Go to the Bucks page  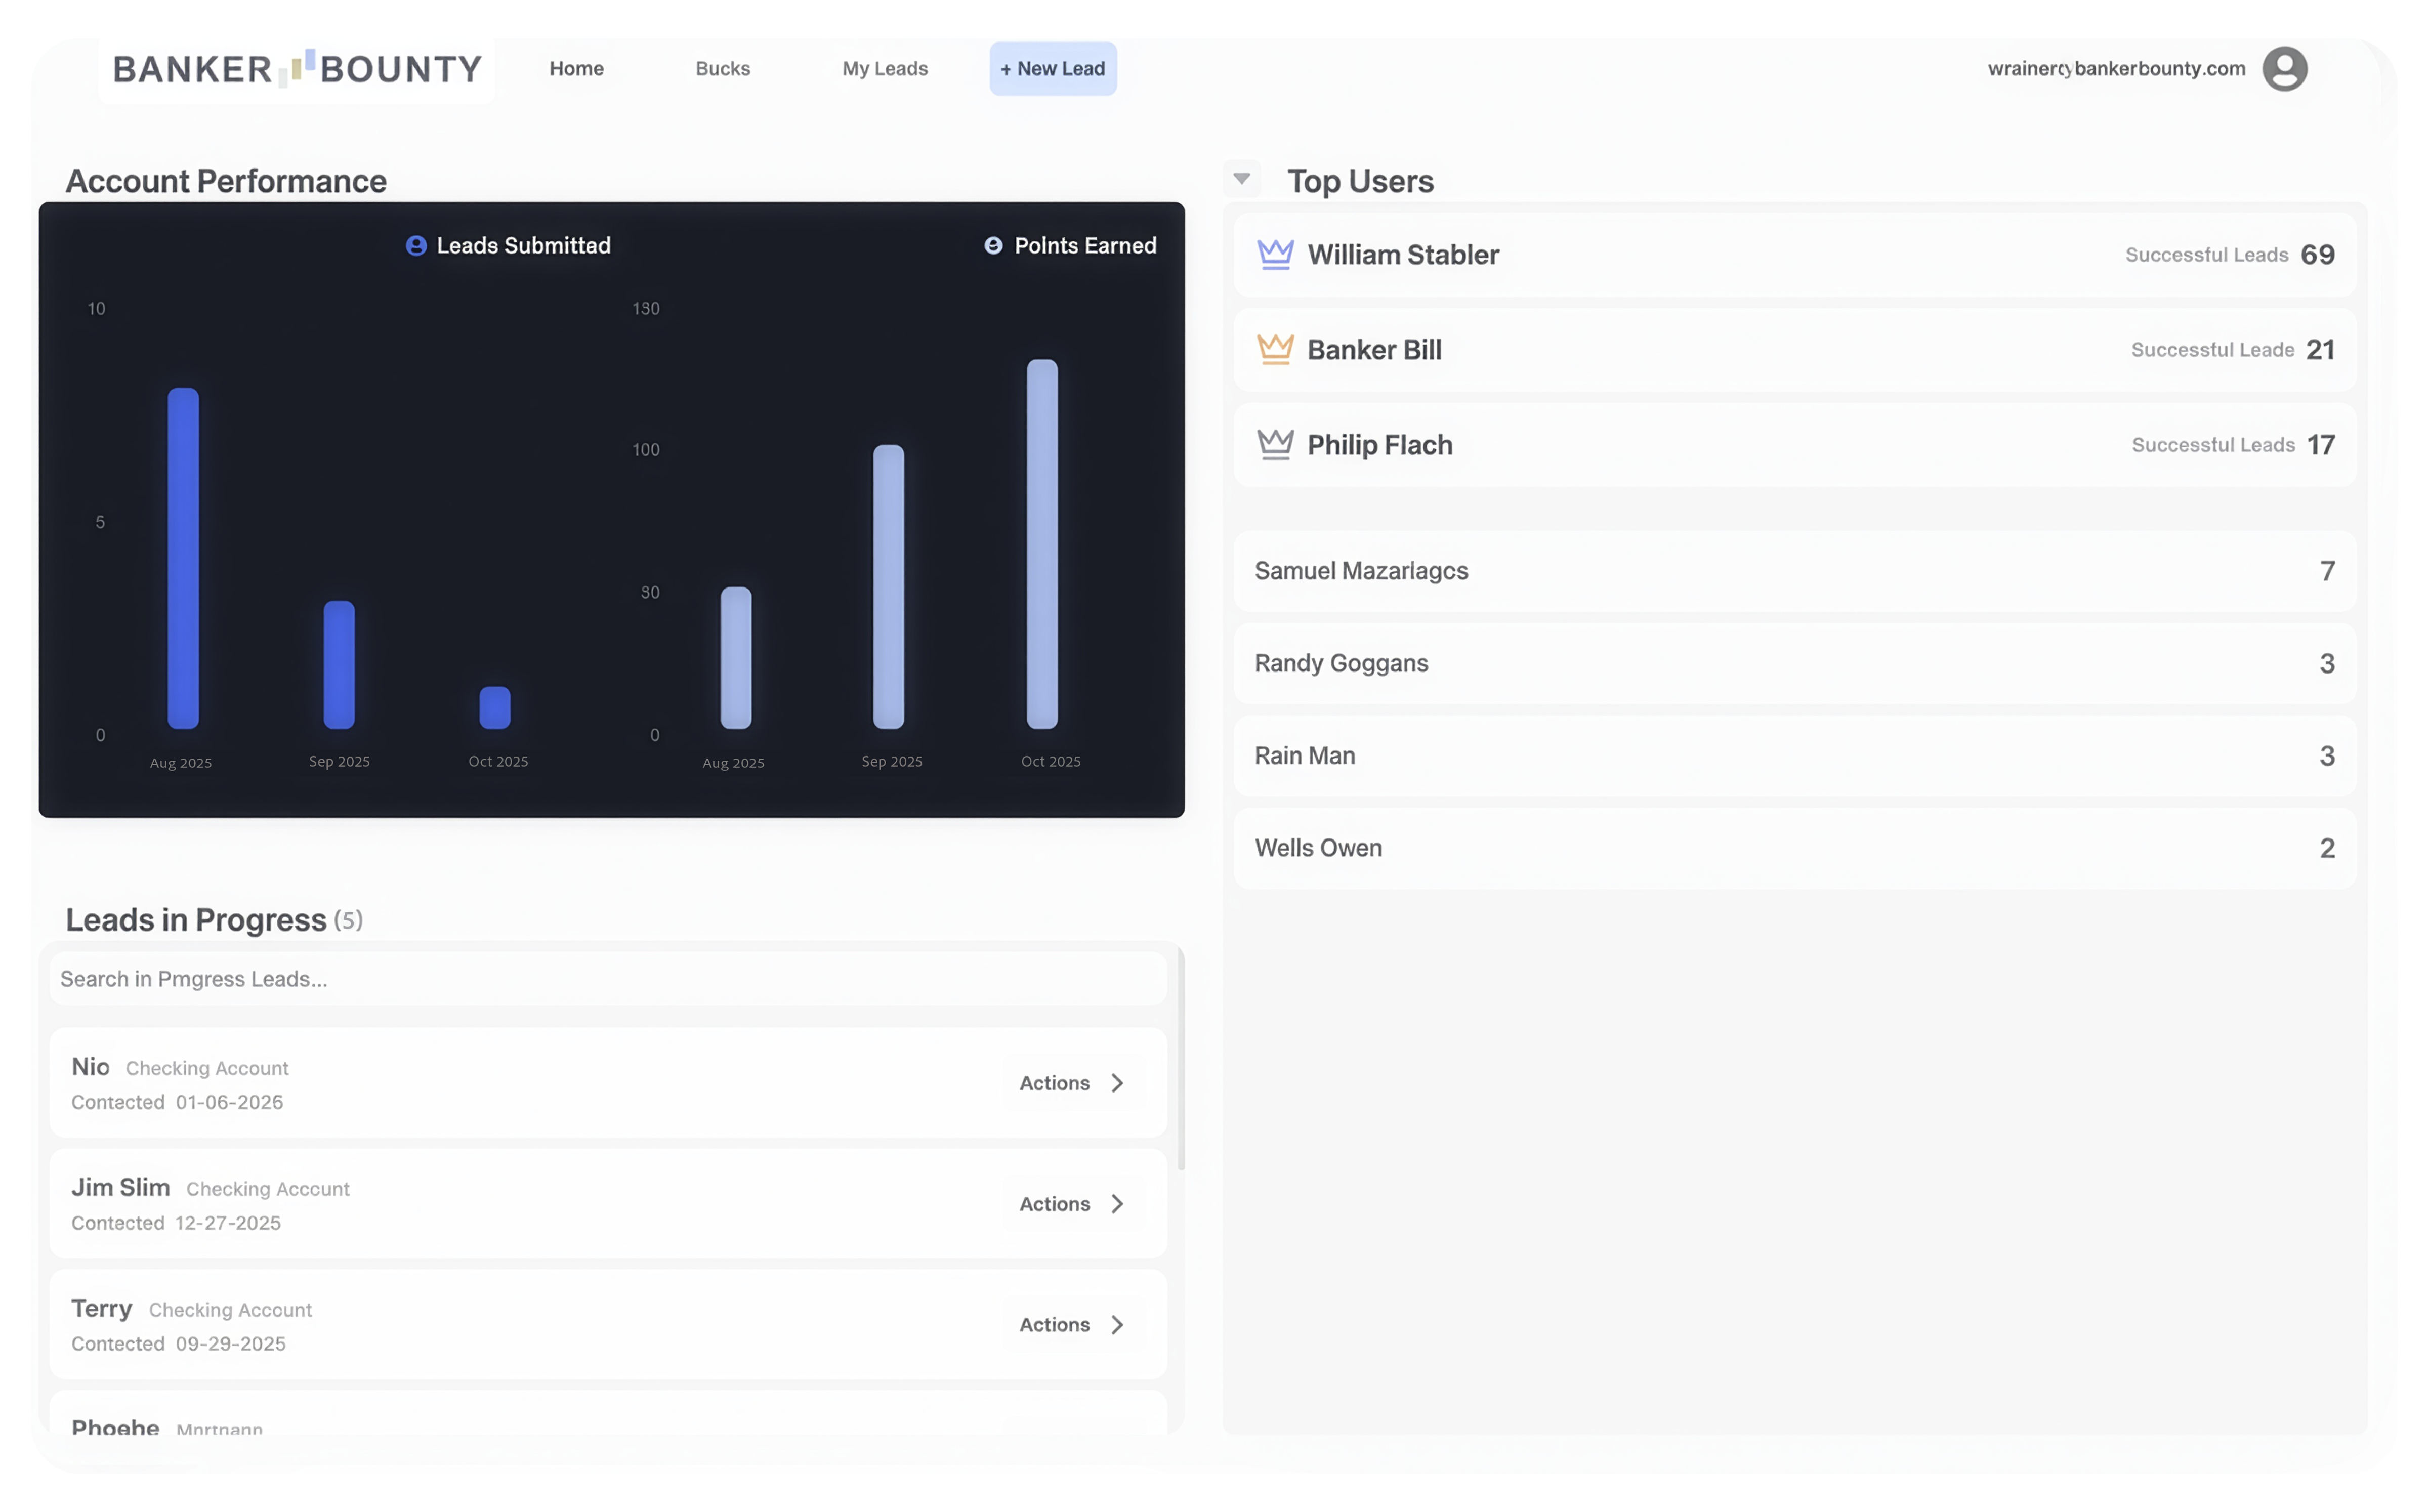[x=722, y=69]
